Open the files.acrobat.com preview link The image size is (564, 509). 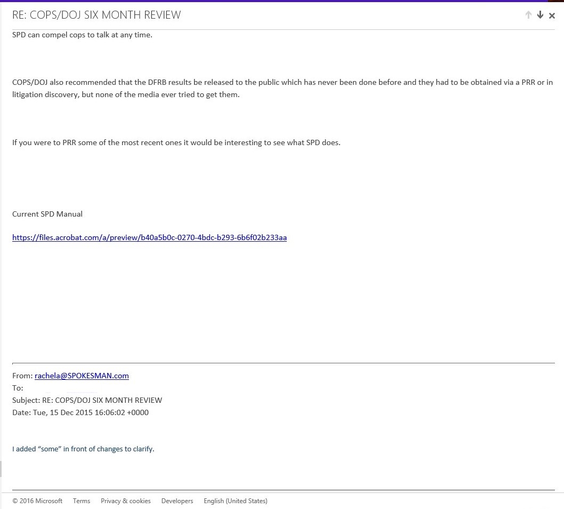(149, 237)
